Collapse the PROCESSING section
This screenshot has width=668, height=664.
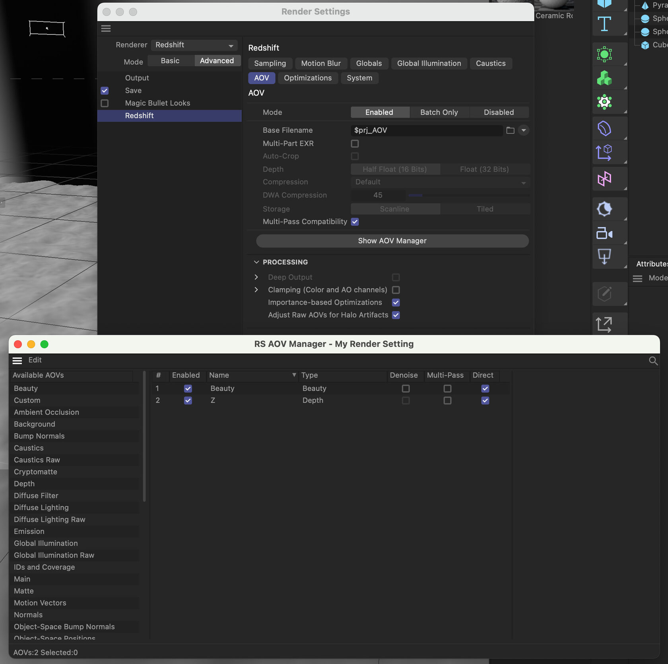tap(256, 262)
